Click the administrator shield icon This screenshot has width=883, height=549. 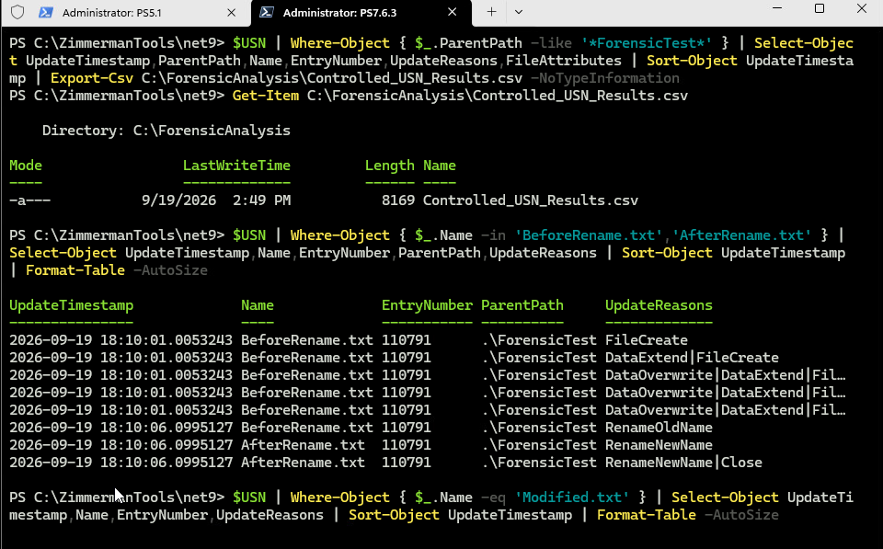[17, 12]
